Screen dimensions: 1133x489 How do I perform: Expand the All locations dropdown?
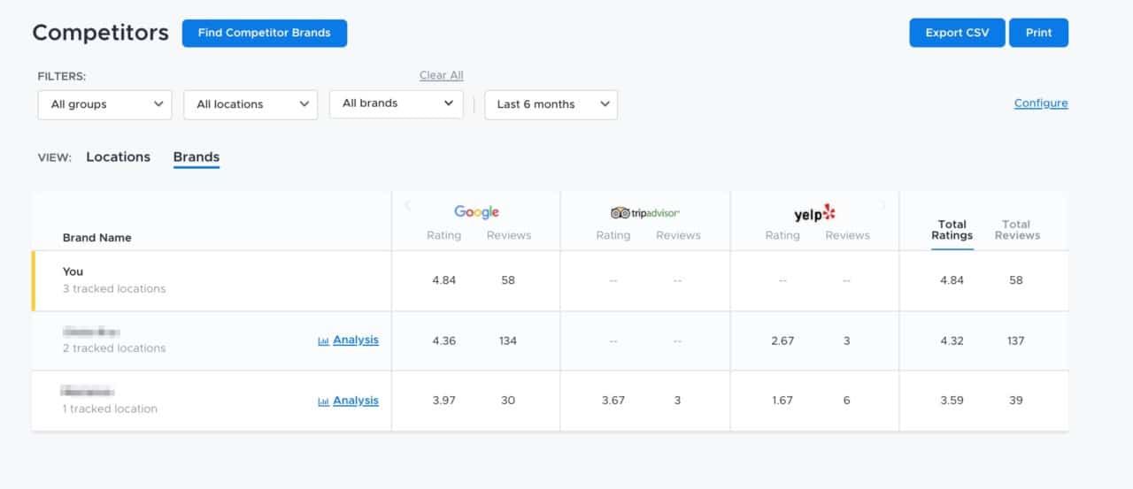pos(250,104)
